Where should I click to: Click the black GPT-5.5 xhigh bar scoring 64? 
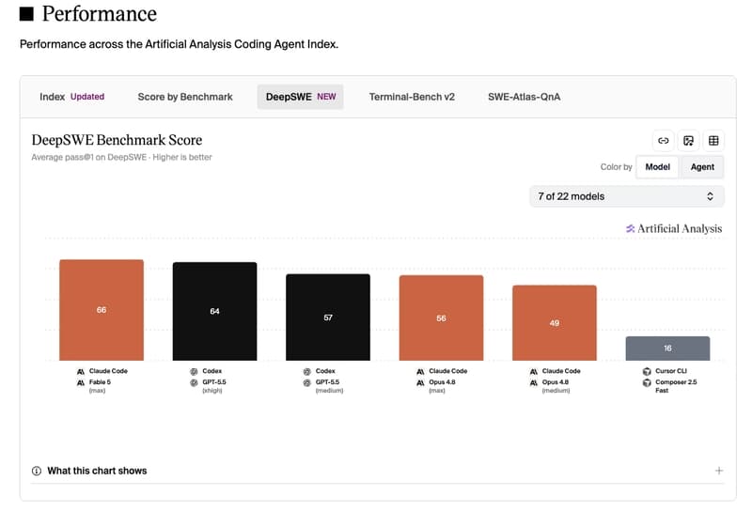pos(214,312)
